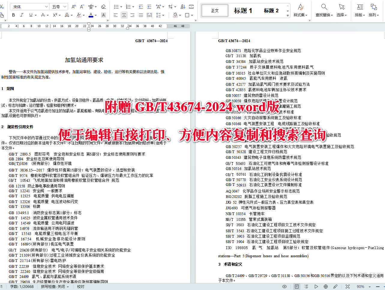The width and height of the screenshot is (385, 290).
Task: Open the paragraph settings dialog launcher
Action: click(195, 20)
